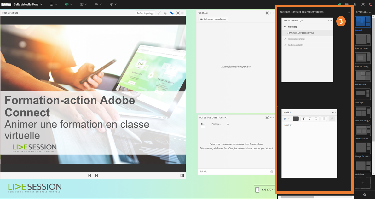The height and width of the screenshot is (199, 375).
Task: Toggle the presentation sidebar panel icon
Action: [x=182, y=176]
